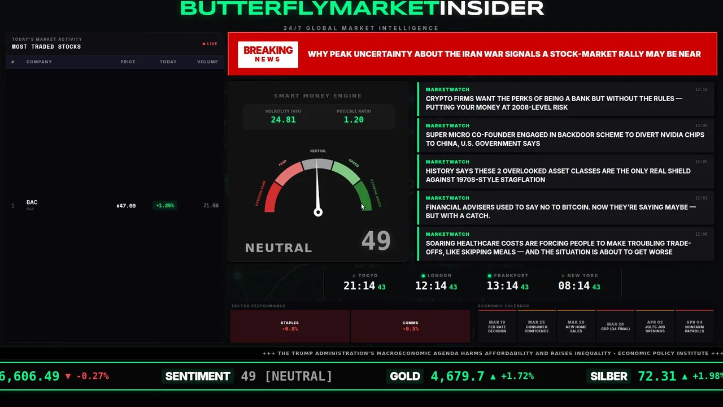Click the Put/Call Ratio value 1.20
The width and height of the screenshot is (723, 407).
click(x=354, y=120)
